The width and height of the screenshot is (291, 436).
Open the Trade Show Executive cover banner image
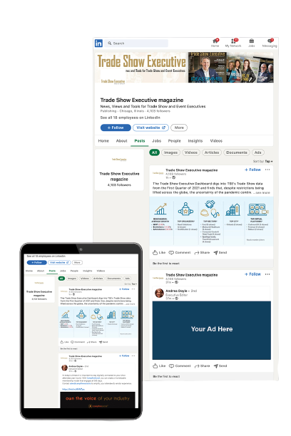(184, 67)
